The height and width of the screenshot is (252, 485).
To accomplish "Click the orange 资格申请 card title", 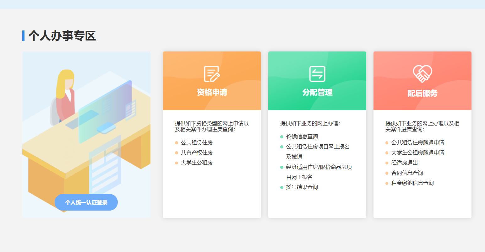I will 212,92.
